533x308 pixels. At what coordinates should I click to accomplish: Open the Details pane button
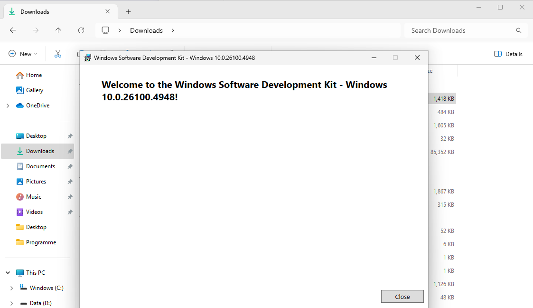click(508, 54)
